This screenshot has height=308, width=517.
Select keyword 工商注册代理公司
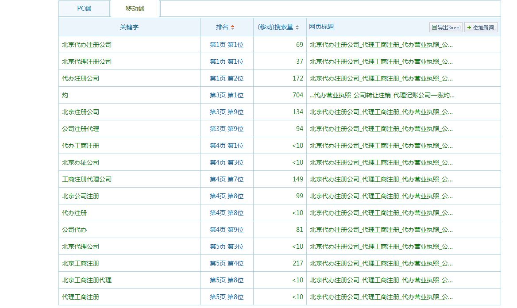[87, 179]
